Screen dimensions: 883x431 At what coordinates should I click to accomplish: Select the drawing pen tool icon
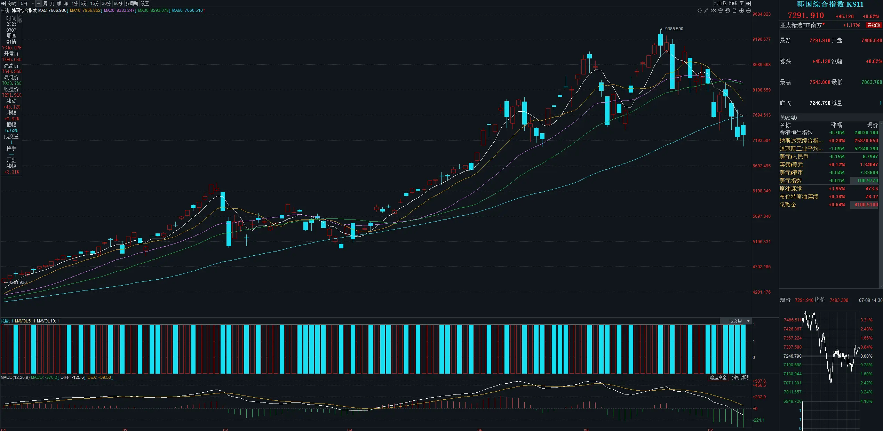click(706, 11)
